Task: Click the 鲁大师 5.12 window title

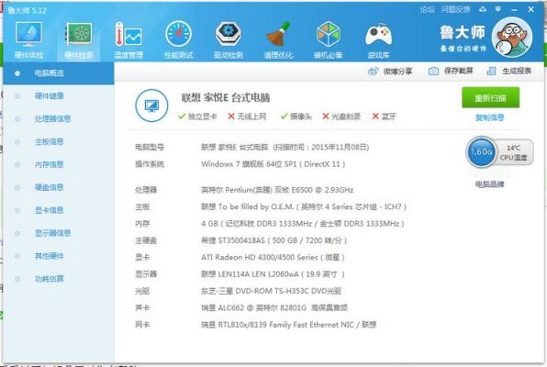Action: click(x=28, y=10)
